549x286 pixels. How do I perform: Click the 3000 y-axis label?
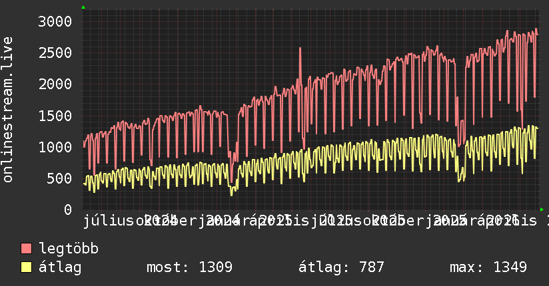point(55,22)
